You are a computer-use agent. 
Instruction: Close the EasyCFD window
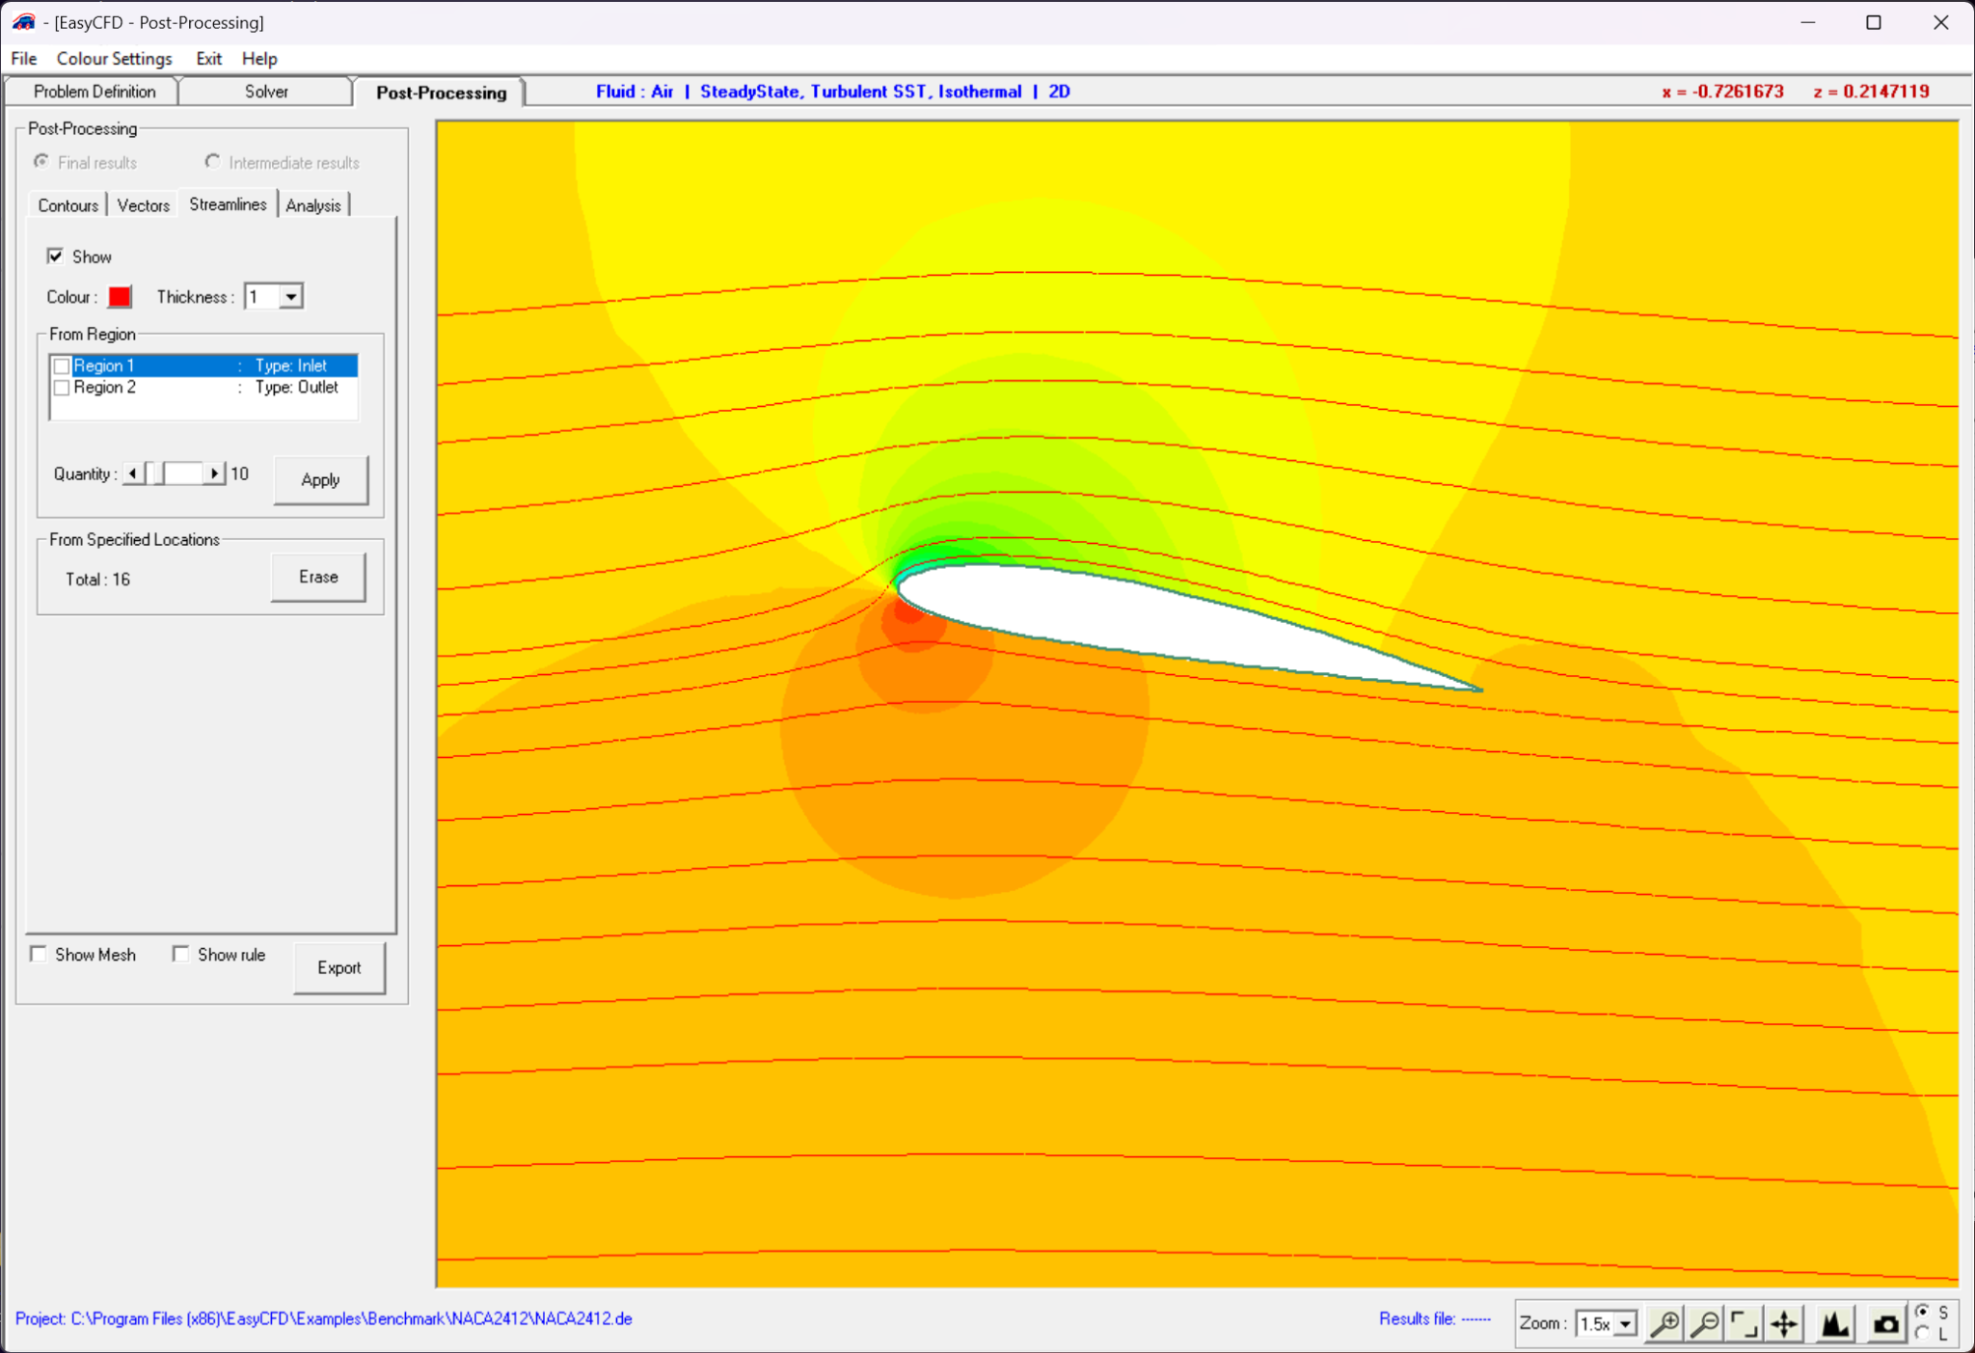(x=1940, y=22)
